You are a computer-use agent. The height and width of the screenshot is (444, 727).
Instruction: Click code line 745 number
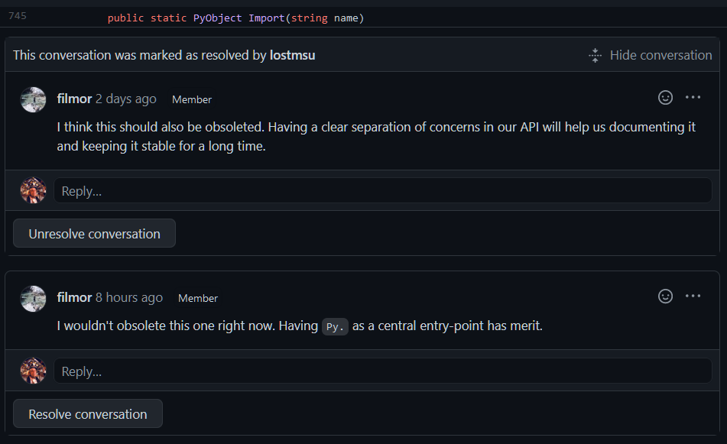coord(18,16)
